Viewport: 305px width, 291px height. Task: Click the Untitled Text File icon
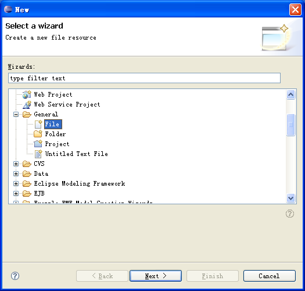tap(38, 154)
